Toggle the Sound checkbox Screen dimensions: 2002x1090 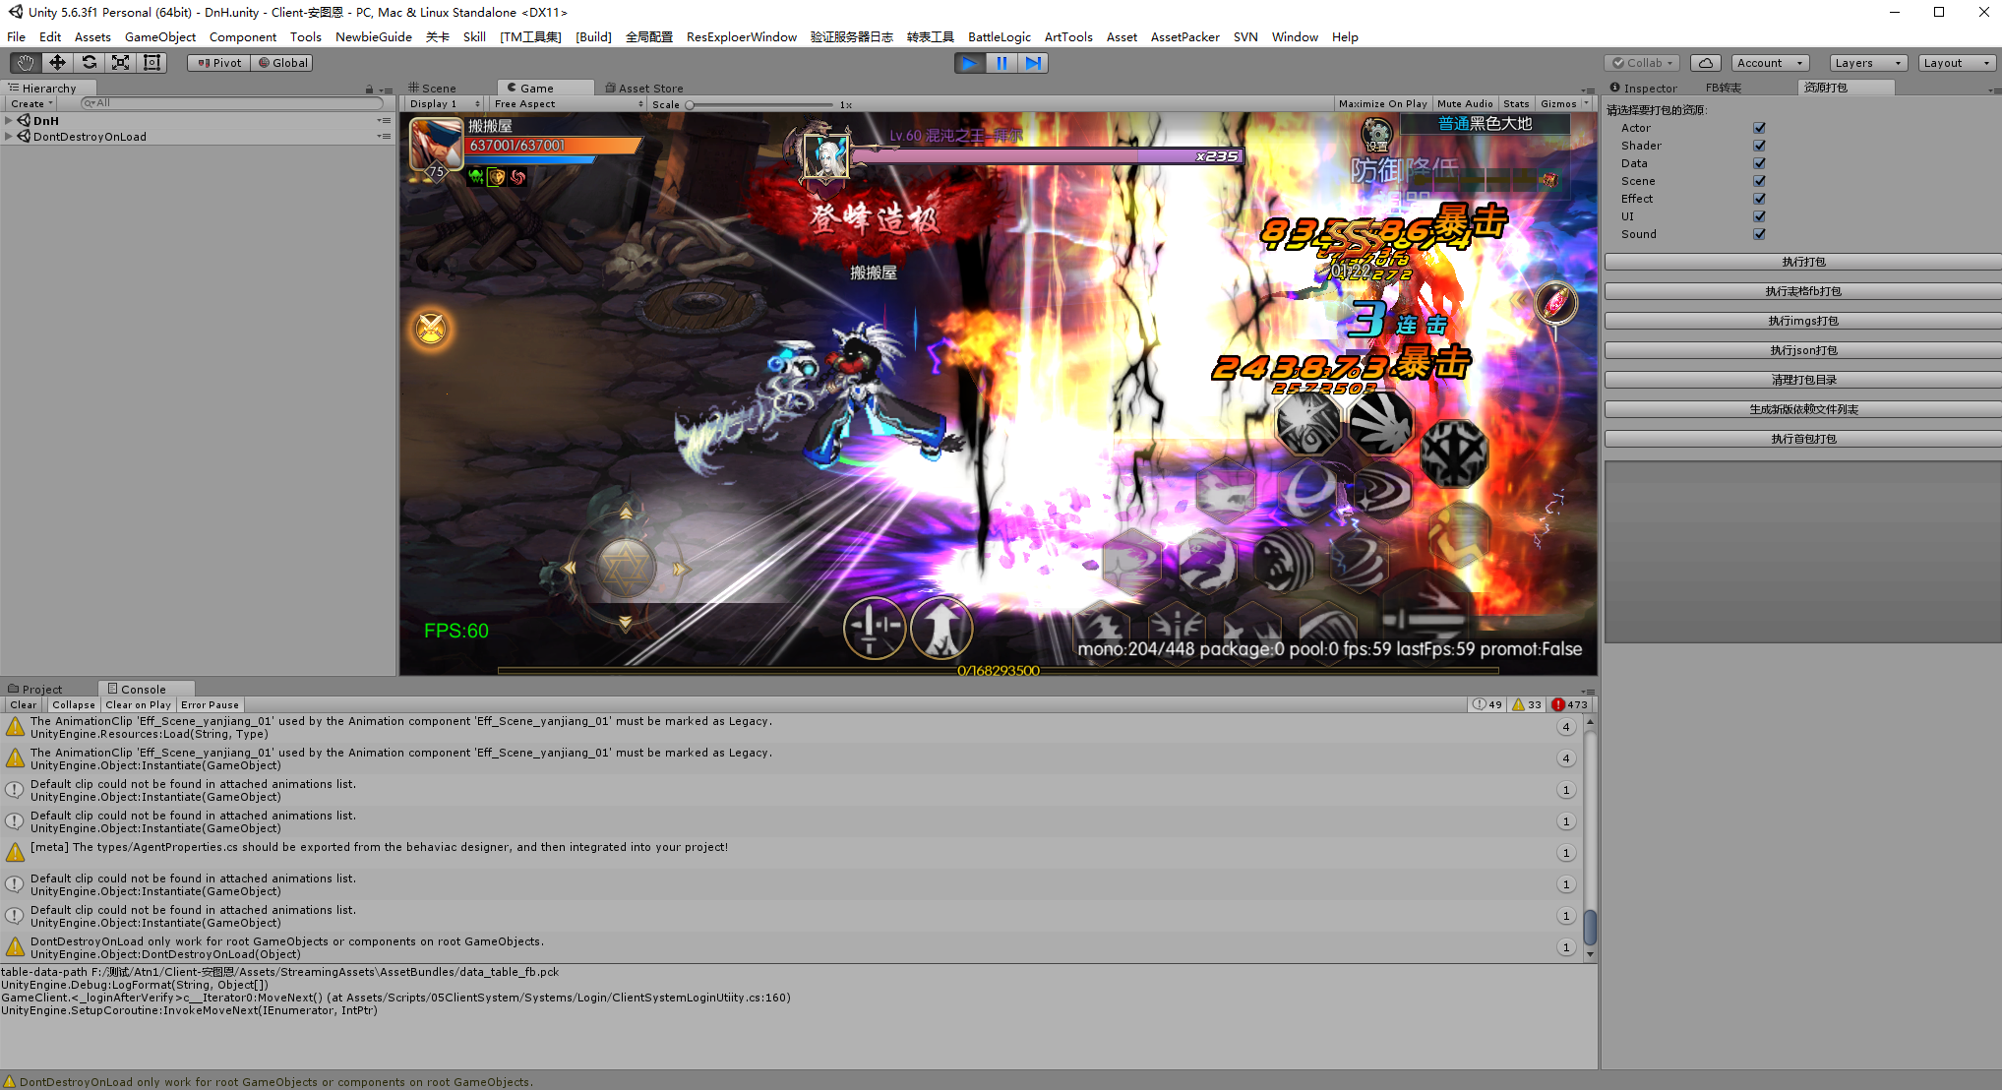1759,234
